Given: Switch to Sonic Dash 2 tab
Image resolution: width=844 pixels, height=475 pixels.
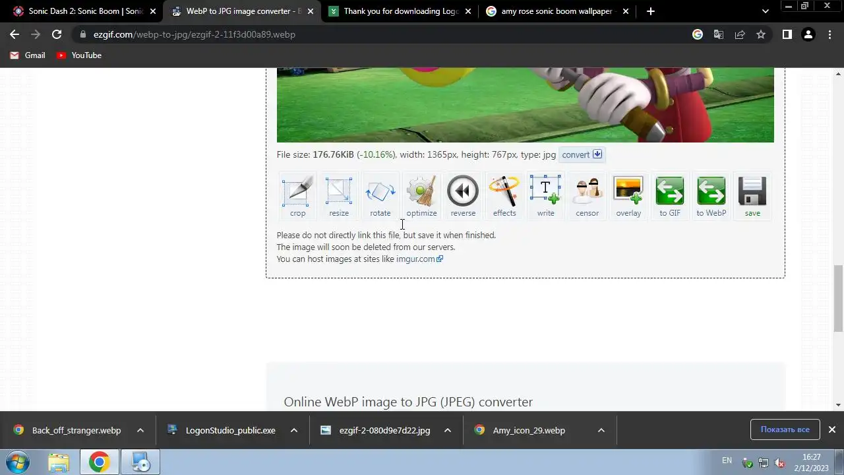Looking at the screenshot, I should click(x=83, y=11).
